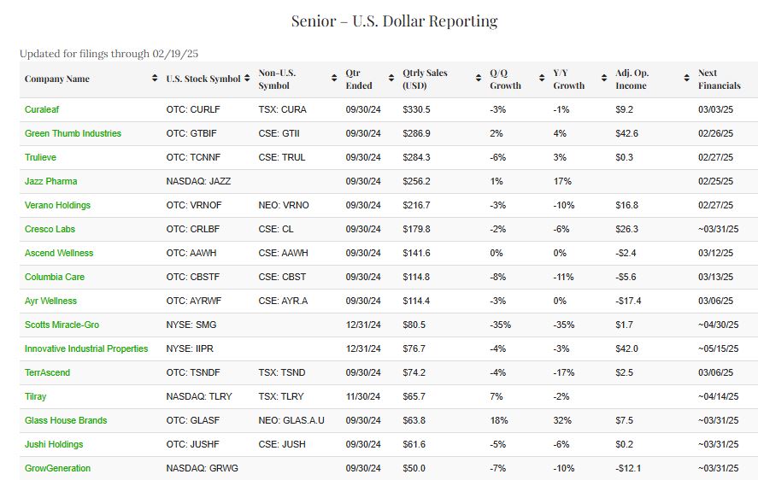Sort by Y/Y Growth column

569,79
